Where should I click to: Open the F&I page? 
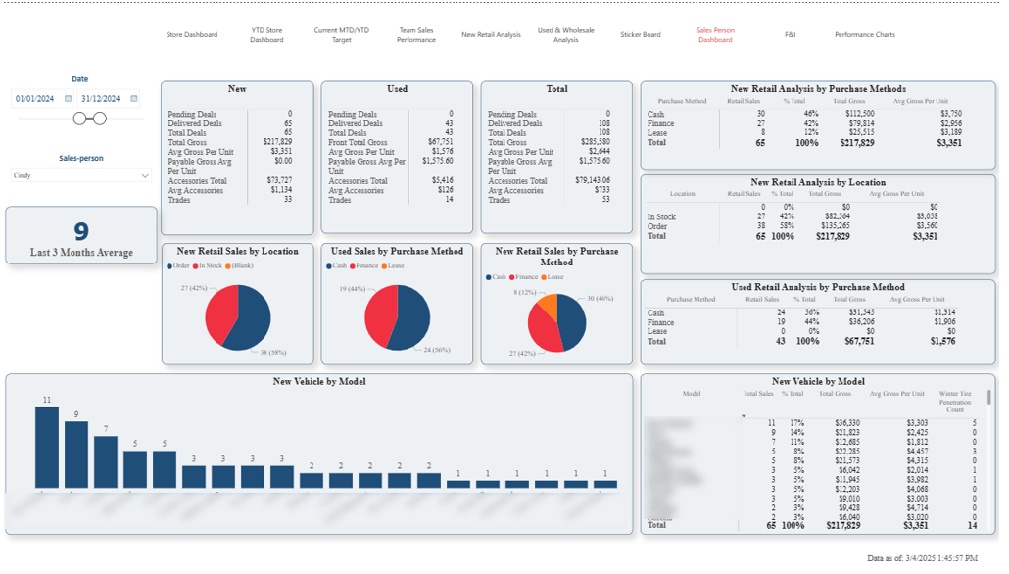coord(791,33)
